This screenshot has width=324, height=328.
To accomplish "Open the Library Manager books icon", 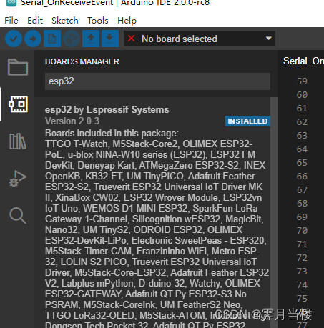I will (x=18, y=141).
